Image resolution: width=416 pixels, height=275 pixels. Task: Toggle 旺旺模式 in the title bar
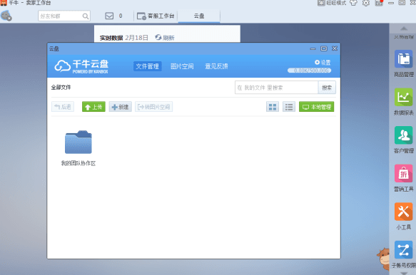[x=332, y=3]
